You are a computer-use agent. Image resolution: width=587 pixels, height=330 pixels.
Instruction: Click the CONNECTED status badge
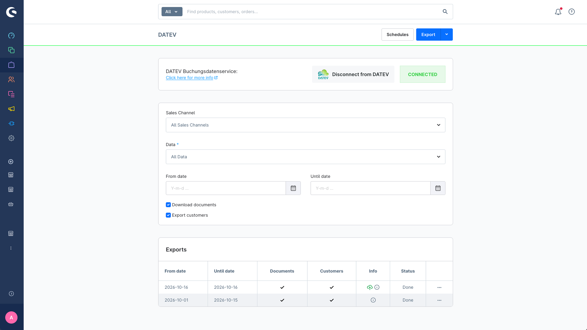pos(423,74)
